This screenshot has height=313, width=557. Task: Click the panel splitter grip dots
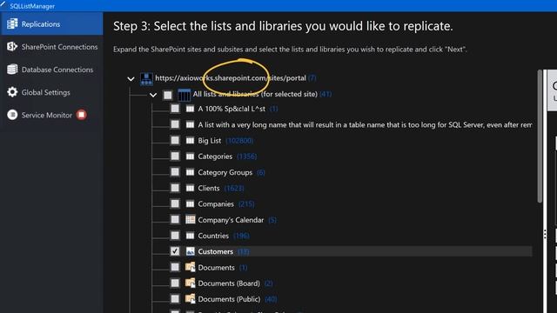[545, 234]
